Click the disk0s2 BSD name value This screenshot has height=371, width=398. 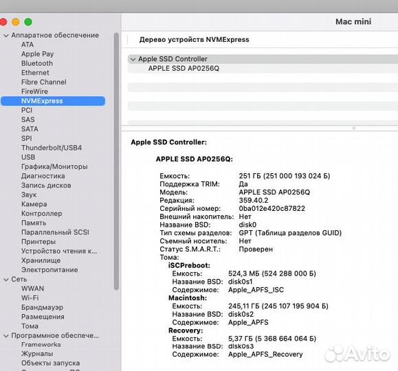coord(241,314)
